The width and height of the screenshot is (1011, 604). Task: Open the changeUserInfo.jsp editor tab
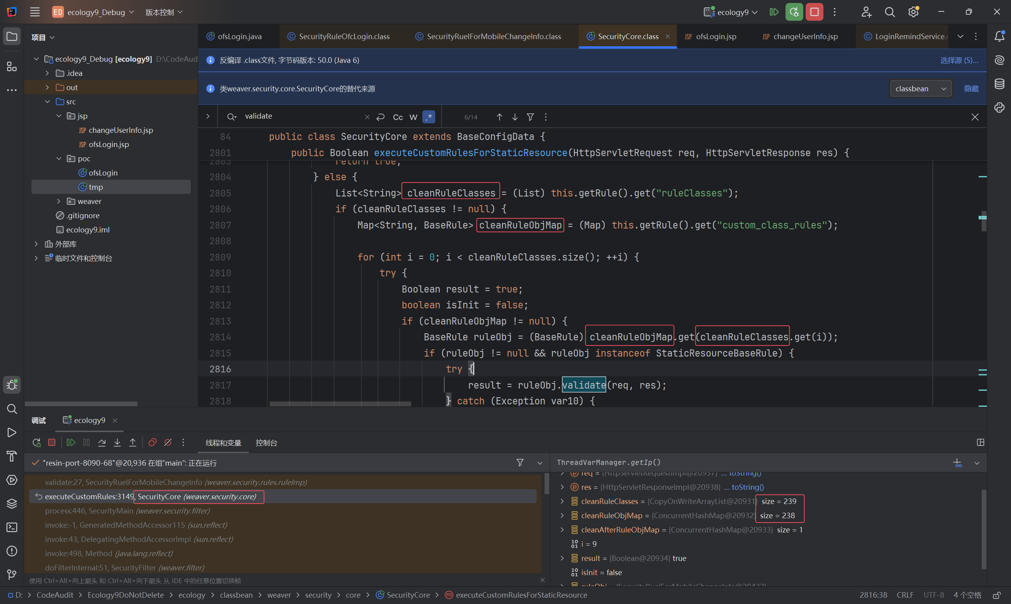(x=800, y=37)
